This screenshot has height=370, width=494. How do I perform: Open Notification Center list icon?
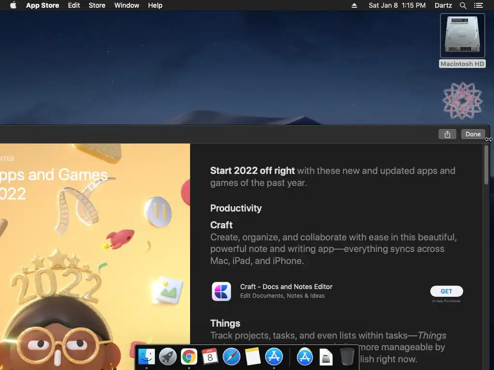point(478,5)
